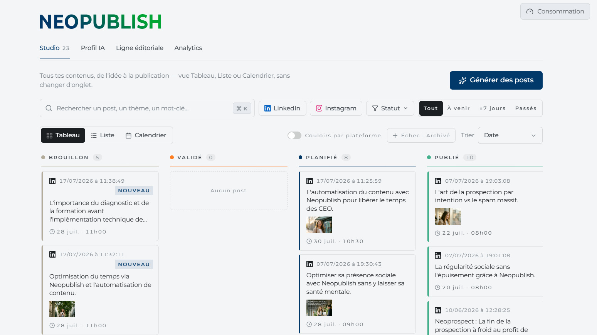Click the 28 juil. · 11h00 time on diagnostic draft
Image resolution: width=597 pixels, height=335 pixels.
(x=81, y=232)
